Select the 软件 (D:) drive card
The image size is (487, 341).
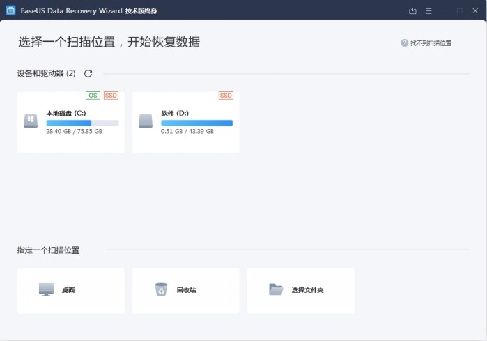(x=186, y=122)
